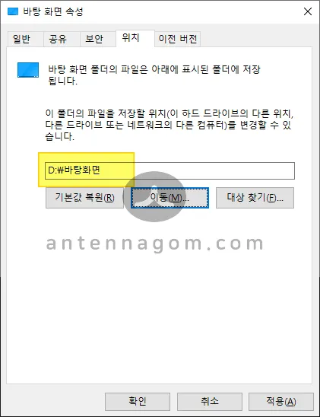Go to the 이전 버전 tab

click(177, 39)
